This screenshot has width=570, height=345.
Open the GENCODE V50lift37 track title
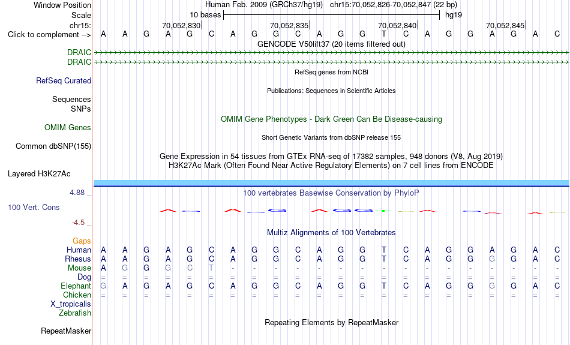[x=331, y=44]
